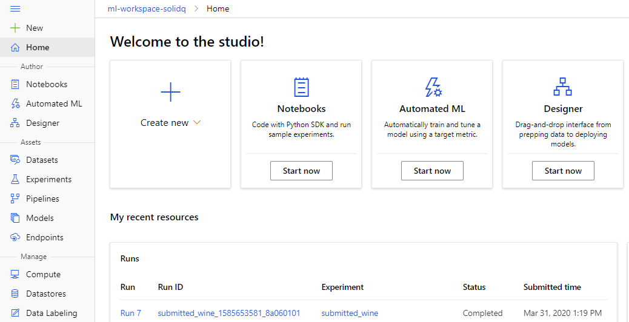Click Start now under Notebooks
Viewport: 629px width, 322px height.
tap(301, 171)
